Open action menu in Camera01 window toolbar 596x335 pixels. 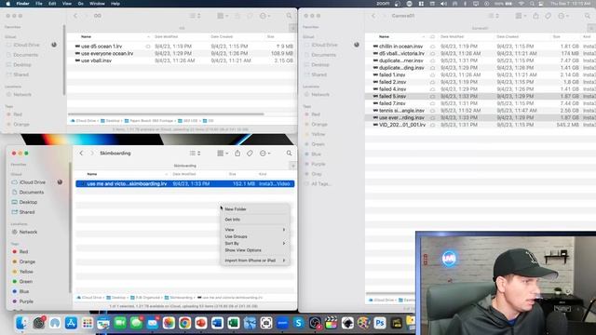click(562, 16)
